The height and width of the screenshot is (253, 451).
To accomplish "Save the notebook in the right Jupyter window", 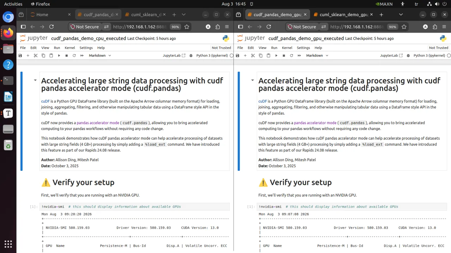I will click(x=237, y=56).
